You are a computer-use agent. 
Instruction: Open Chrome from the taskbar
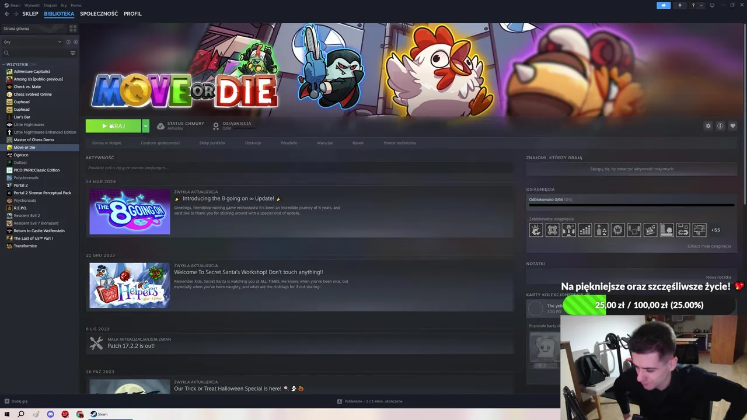tap(79, 414)
